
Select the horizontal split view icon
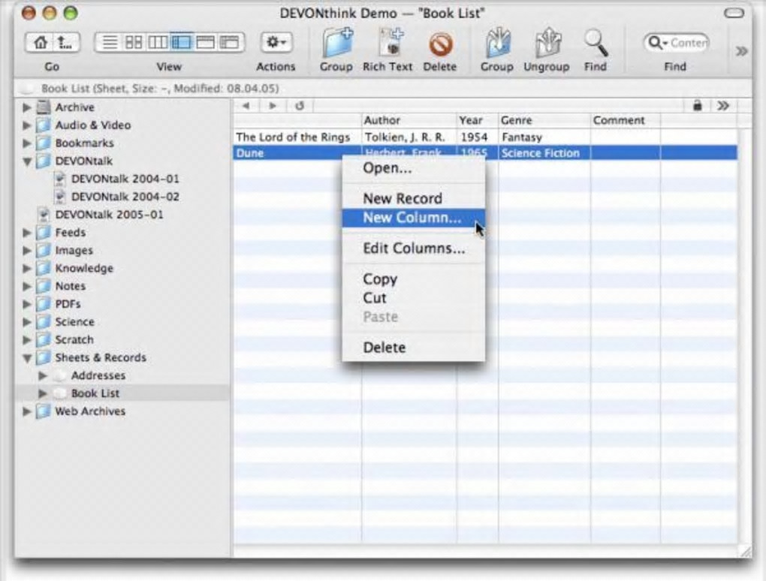click(205, 43)
